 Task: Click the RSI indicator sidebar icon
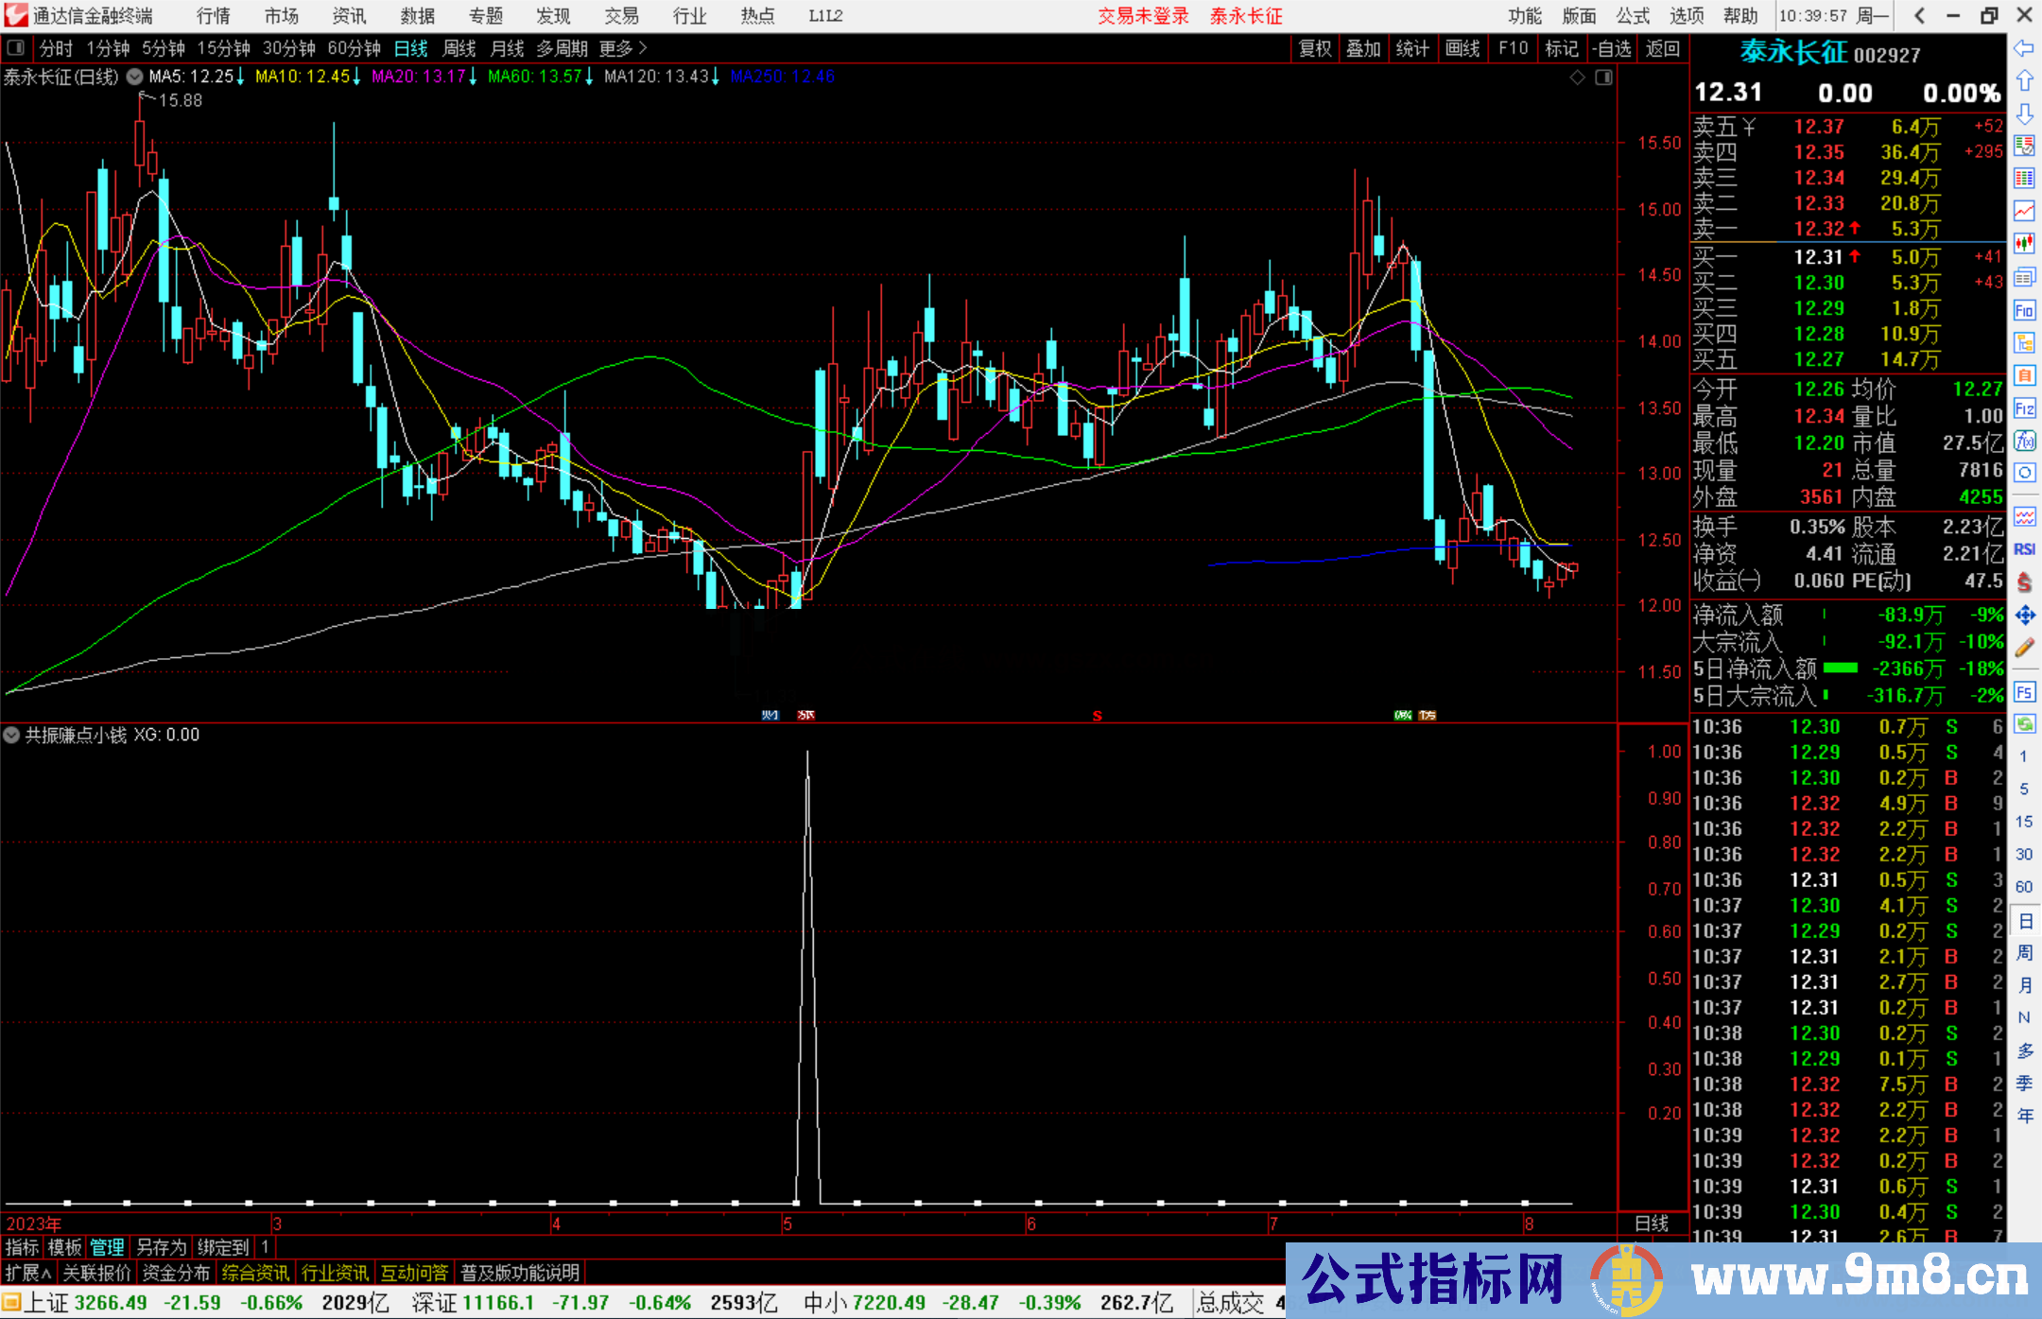coord(2024,549)
